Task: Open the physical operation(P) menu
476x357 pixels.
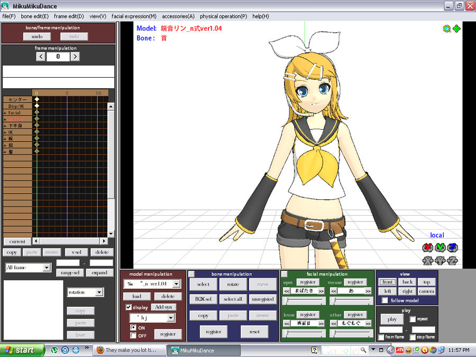Action: click(x=224, y=16)
